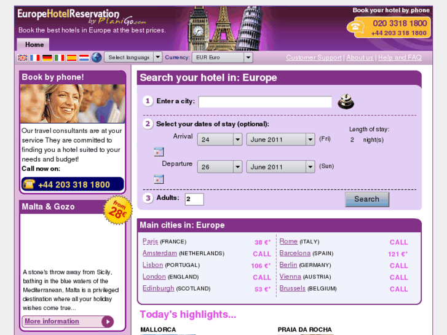Click the globe icon for more languages

pyautogui.click(x=97, y=58)
